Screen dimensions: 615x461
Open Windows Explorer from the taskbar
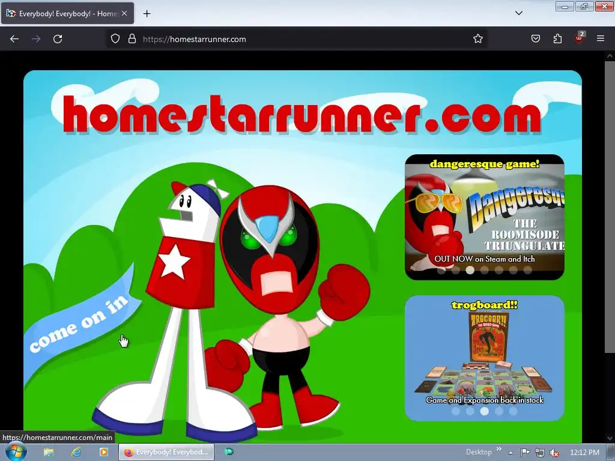click(x=49, y=452)
